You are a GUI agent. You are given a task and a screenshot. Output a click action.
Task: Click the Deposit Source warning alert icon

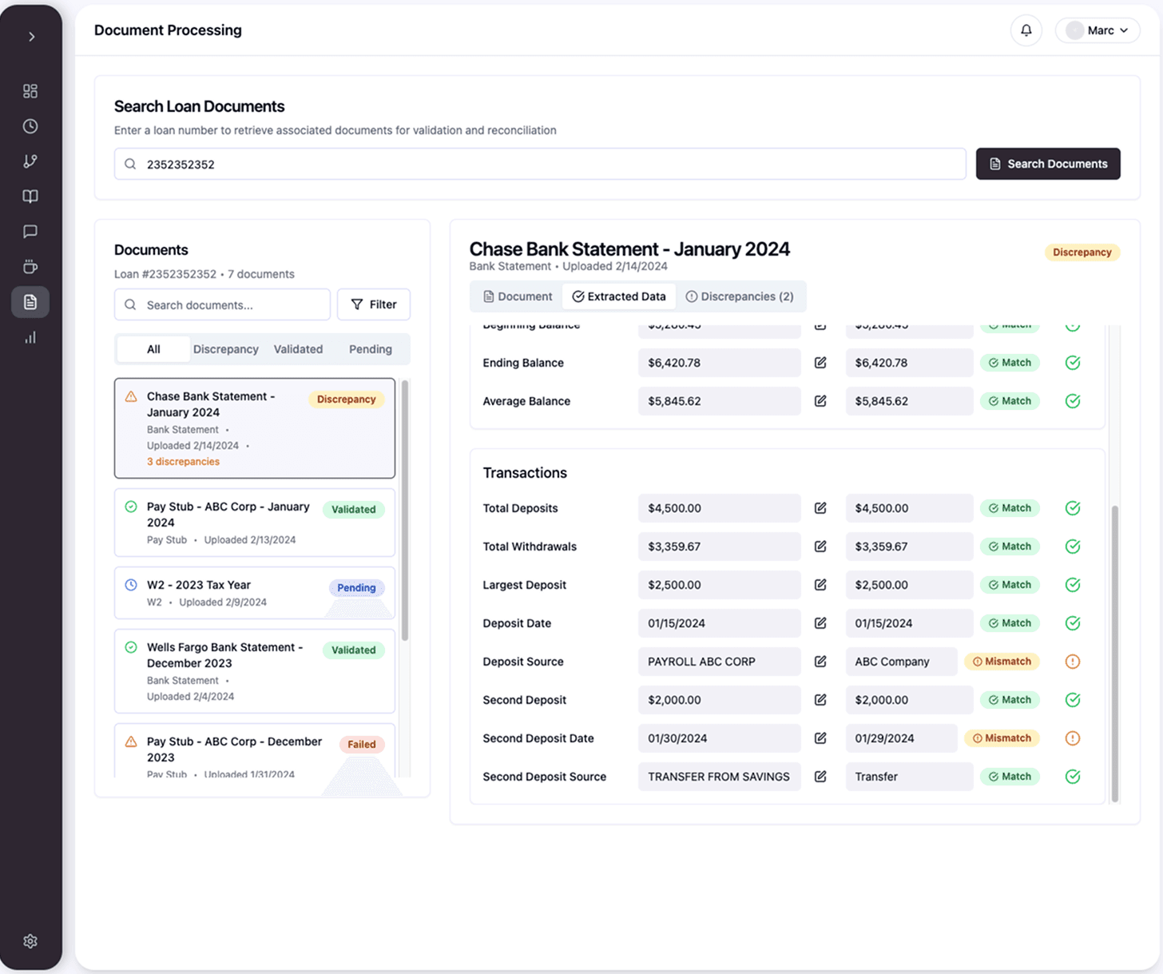pyautogui.click(x=1073, y=662)
